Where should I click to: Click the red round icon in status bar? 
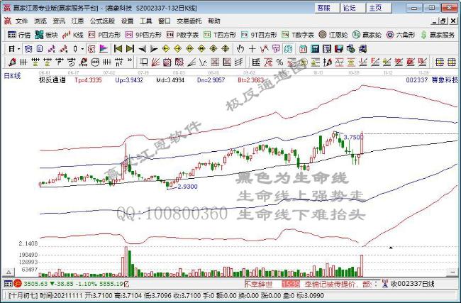pos(18,284)
